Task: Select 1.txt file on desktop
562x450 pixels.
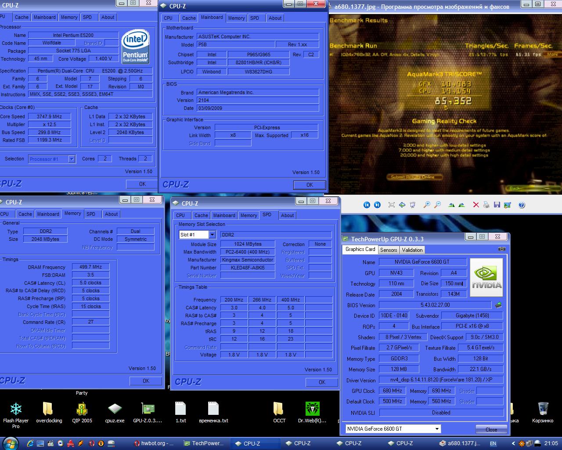Action: click(180, 413)
